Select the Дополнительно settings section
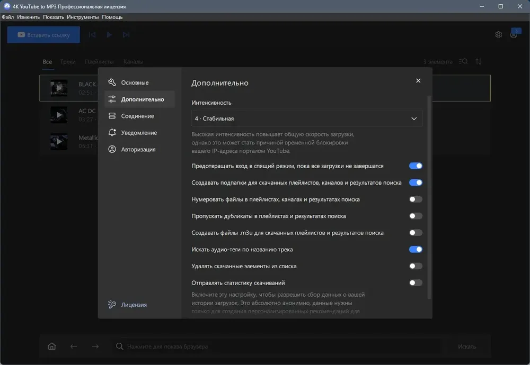 139,99
